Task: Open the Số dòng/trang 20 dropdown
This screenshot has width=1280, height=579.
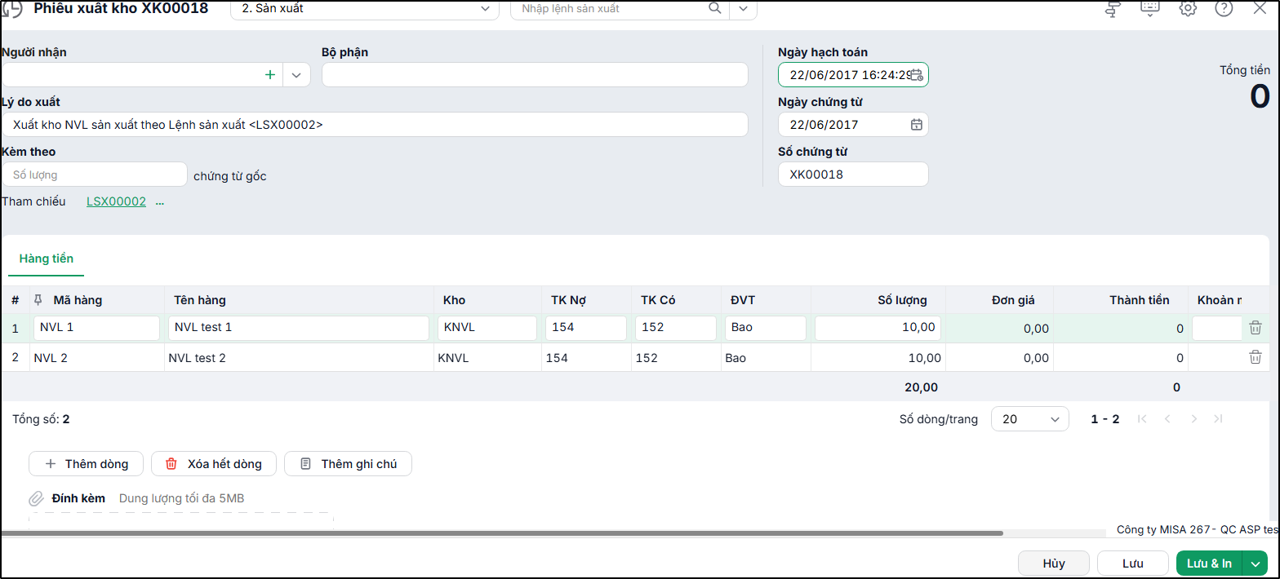Action: coord(1029,419)
